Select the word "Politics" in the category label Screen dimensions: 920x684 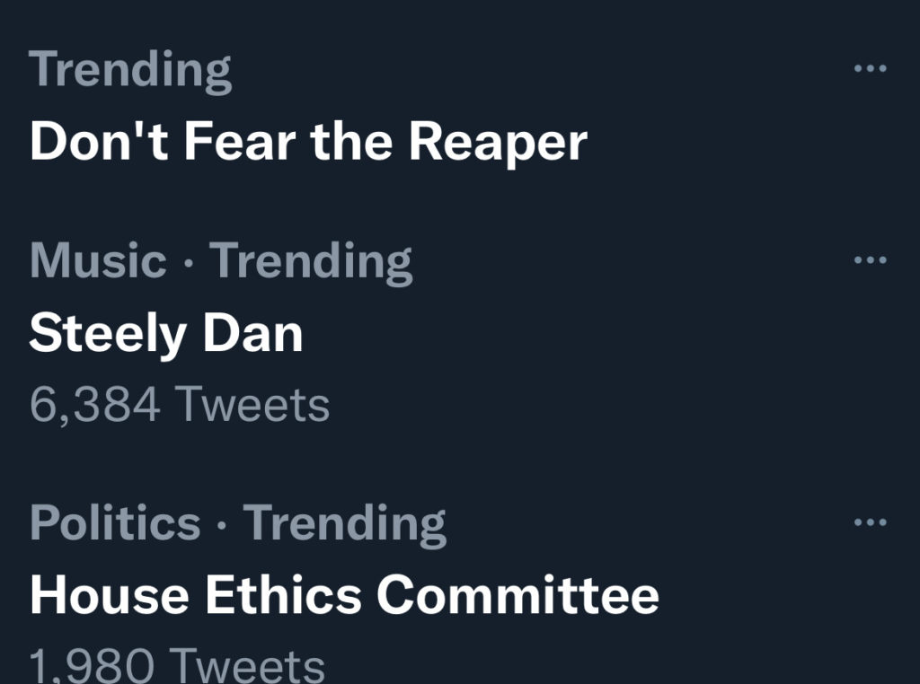pos(115,522)
